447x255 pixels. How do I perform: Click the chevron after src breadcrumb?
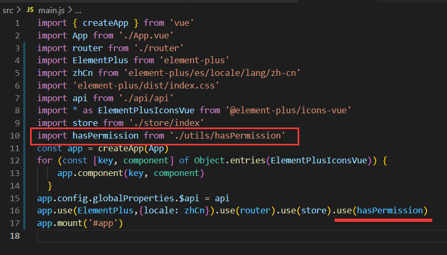18,10
